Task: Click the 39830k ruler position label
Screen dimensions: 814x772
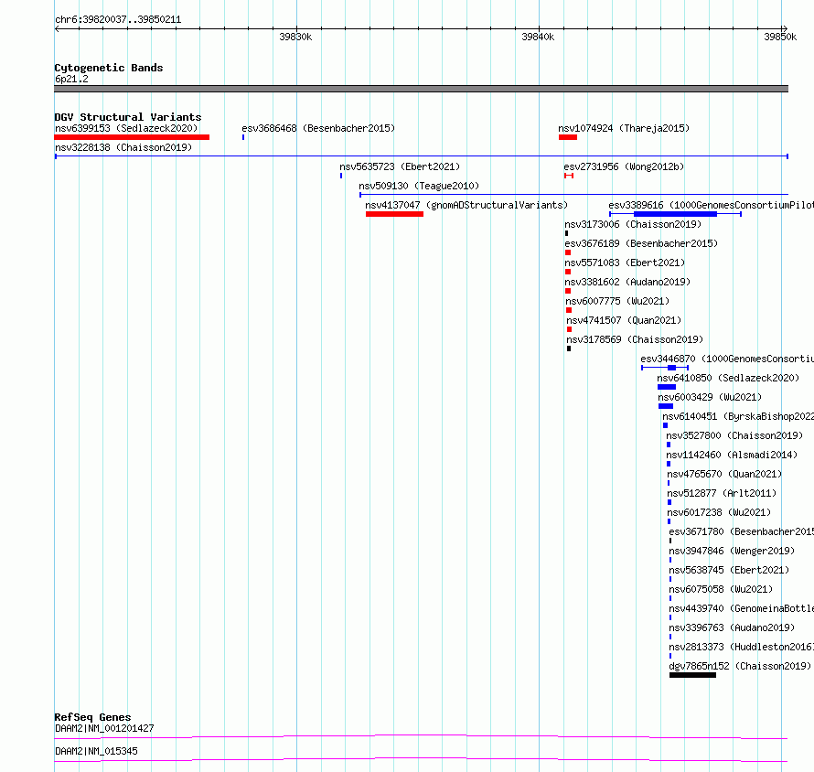Action: pos(296,37)
